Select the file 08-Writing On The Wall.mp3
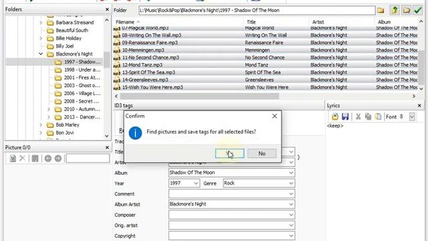This screenshot has width=428, height=241. 152,35
